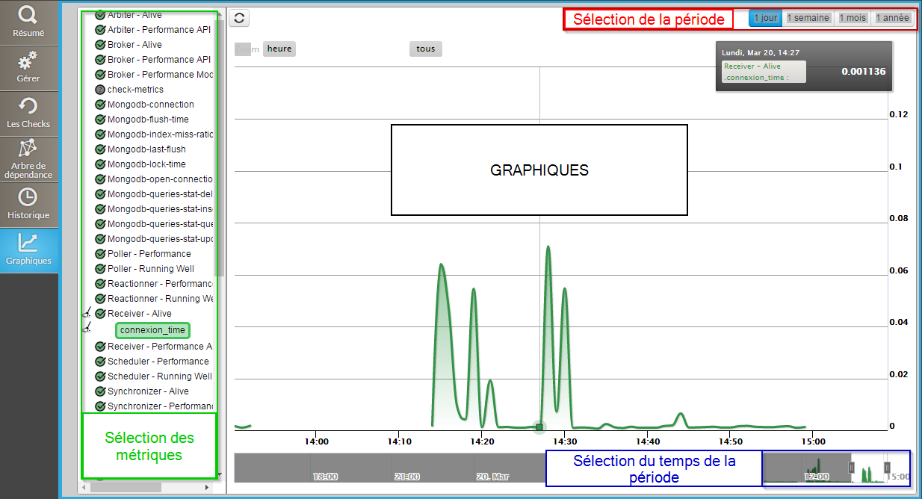Click the right navigator range handle

click(x=887, y=467)
